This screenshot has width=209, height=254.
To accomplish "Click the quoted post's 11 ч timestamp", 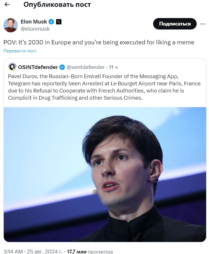I will 114,67.
